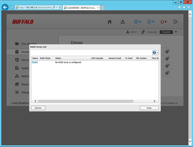The width and height of the screenshot is (193, 147).
Task: Expand the info menu in header
Action: click(151, 22)
